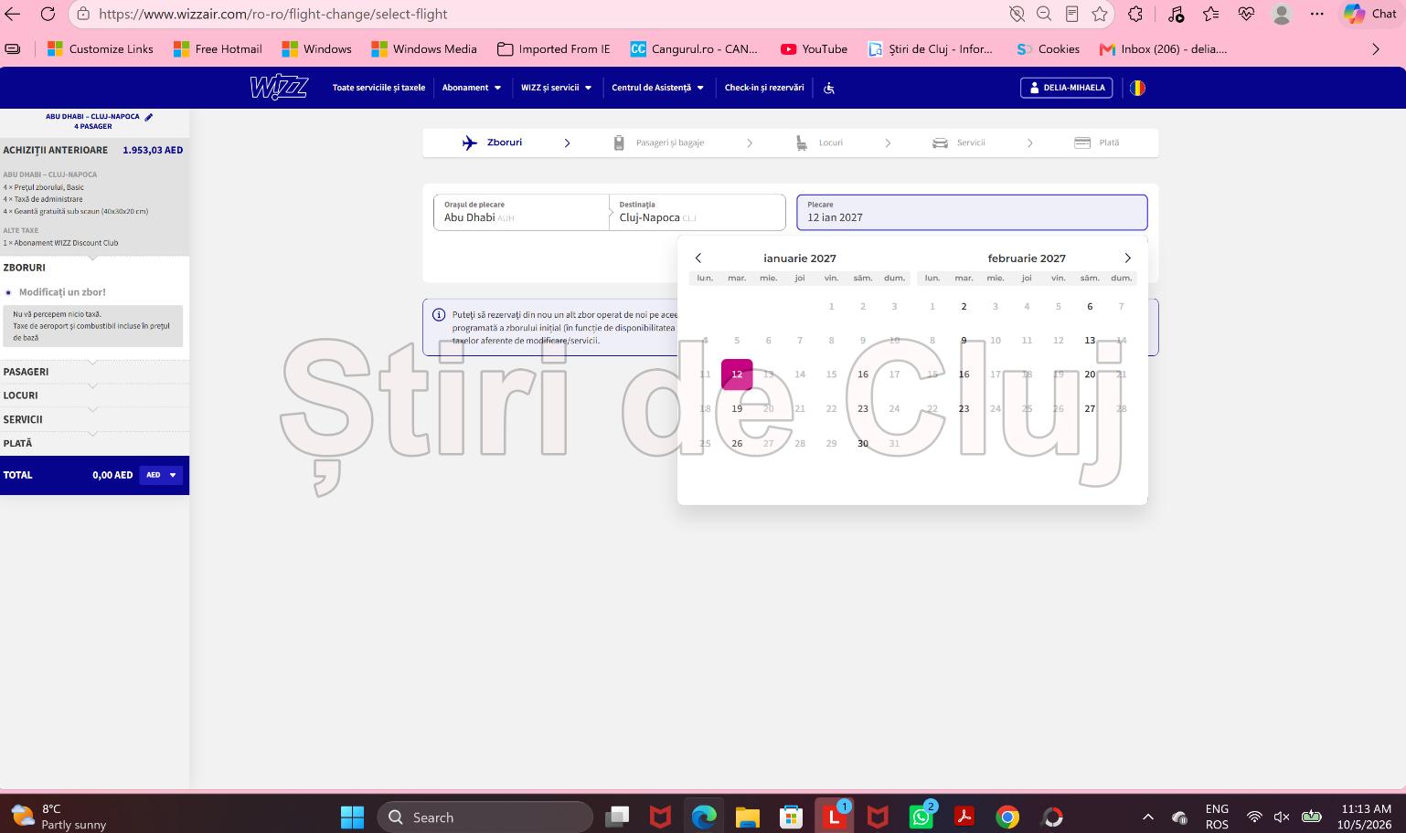Select the Modificați un zbor radio option
This screenshot has height=833, width=1406.
[9, 292]
